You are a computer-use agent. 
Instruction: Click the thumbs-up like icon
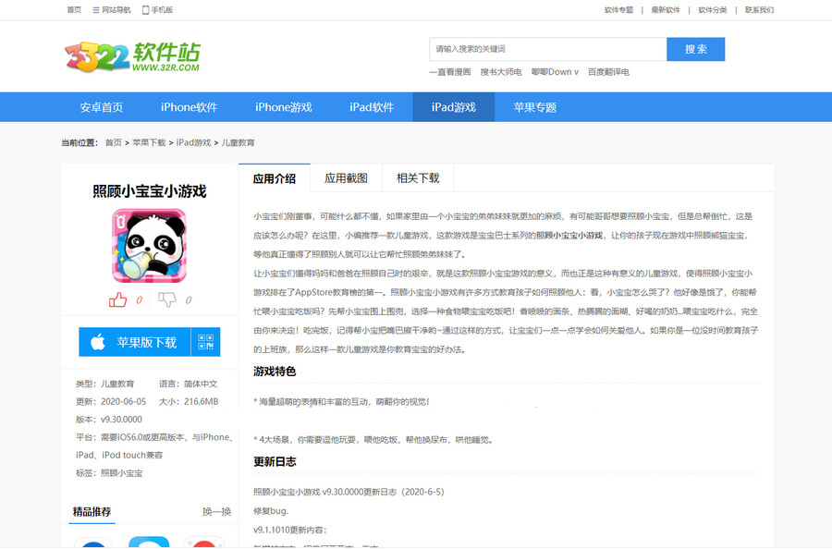117,299
